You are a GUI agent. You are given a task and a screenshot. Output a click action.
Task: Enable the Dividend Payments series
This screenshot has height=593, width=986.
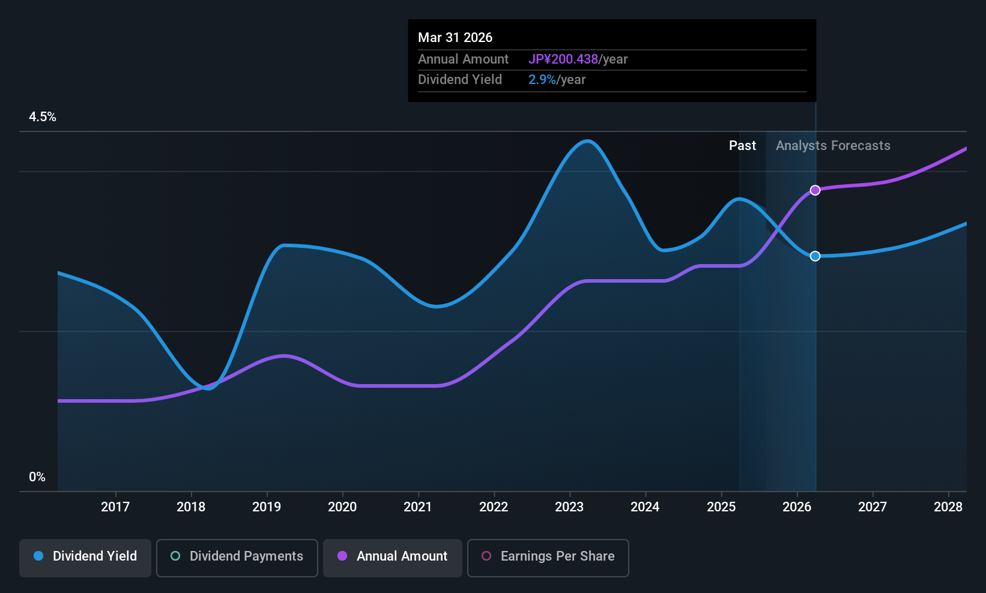click(237, 558)
